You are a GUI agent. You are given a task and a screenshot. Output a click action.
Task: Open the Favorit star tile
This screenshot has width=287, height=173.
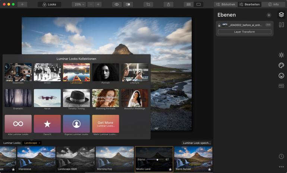[47, 124]
